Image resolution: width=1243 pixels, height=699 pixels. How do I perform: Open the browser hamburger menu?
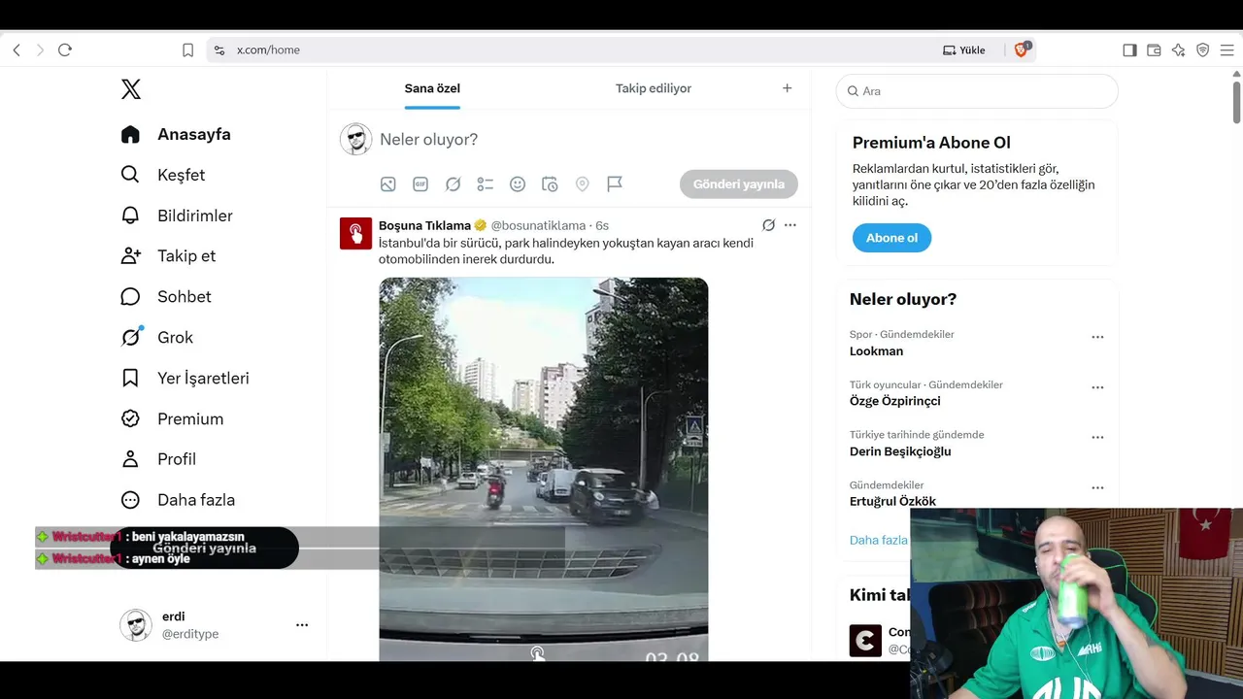(1226, 50)
